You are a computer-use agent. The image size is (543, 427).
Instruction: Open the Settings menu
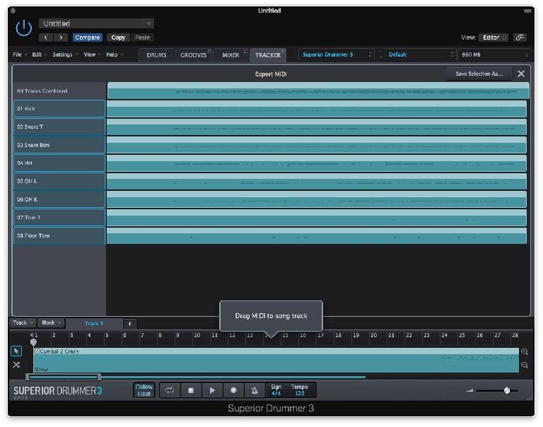pyautogui.click(x=65, y=54)
